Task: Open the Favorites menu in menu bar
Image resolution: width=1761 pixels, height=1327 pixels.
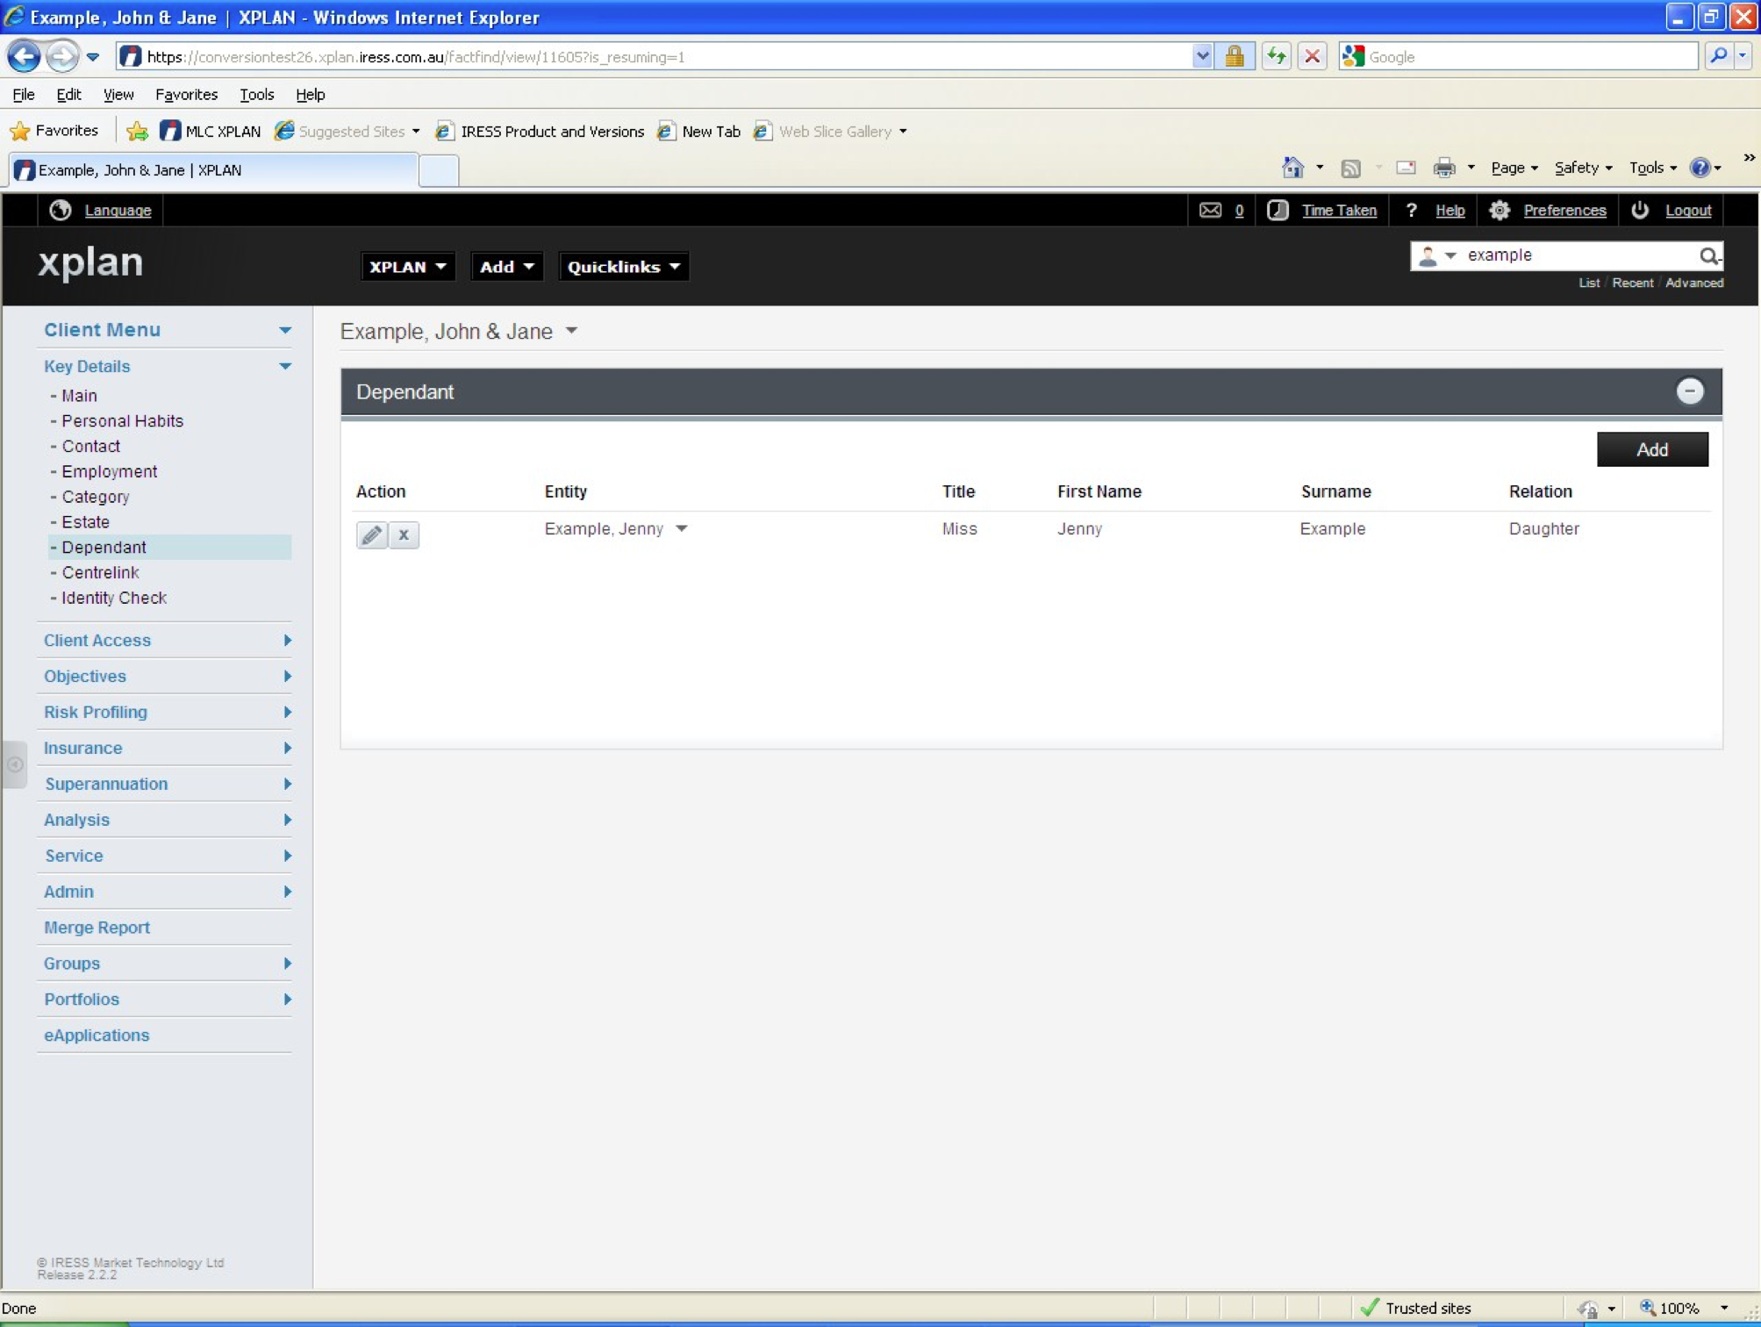Action: [x=186, y=94]
